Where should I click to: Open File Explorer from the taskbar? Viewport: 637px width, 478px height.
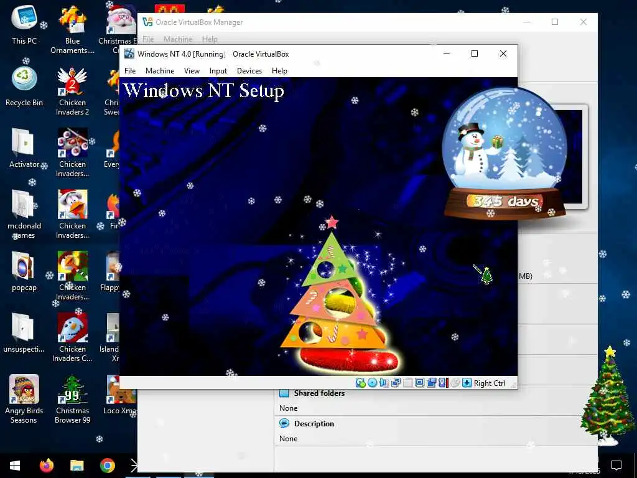coord(77,466)
